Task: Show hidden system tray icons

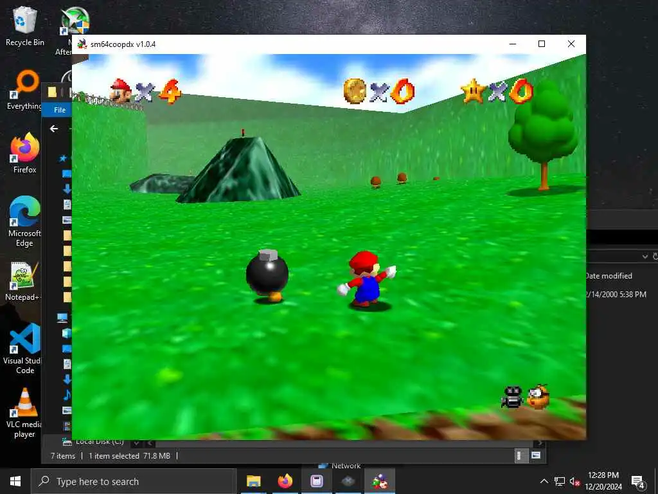Action: pyautogui.click(x=544, y=481)
